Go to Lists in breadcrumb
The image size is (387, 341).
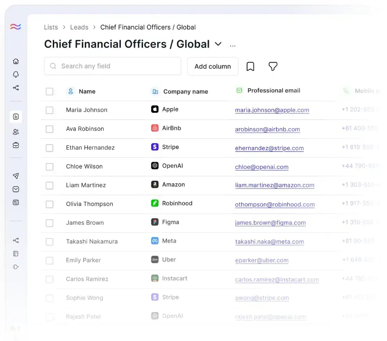(51, 27)
